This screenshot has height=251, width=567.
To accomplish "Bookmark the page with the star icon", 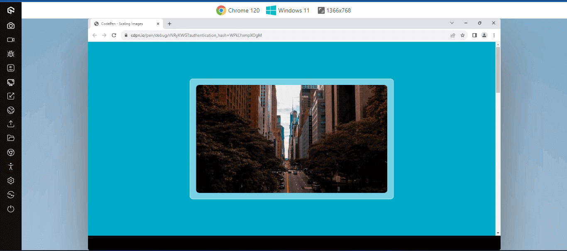I will (462, 35).
